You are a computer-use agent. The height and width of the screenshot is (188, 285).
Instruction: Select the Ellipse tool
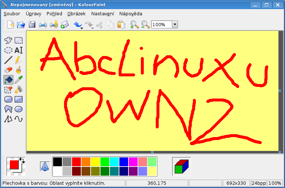[x=19, y=109]
